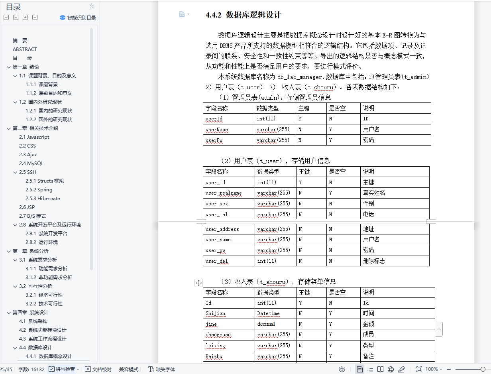
Task: Switch to reading view book icon
Action: click(381, 369)
